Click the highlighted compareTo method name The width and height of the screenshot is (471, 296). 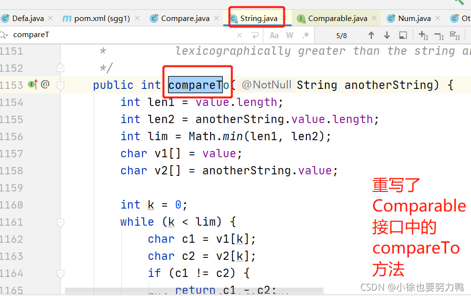coord(198,85)
